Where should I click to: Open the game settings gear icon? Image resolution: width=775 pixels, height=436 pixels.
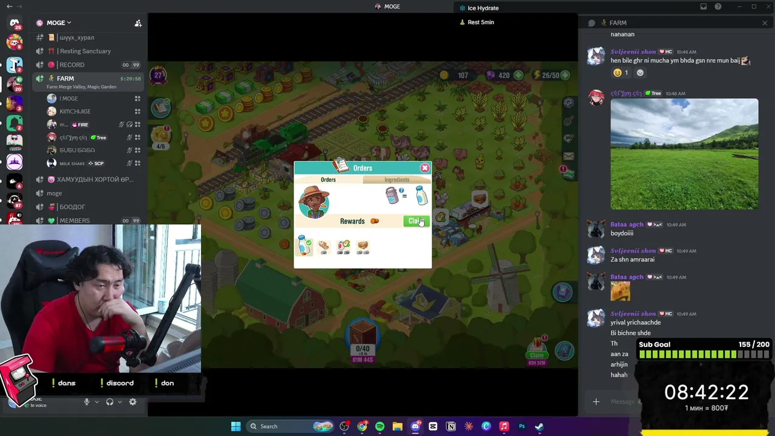pos(568,103)
